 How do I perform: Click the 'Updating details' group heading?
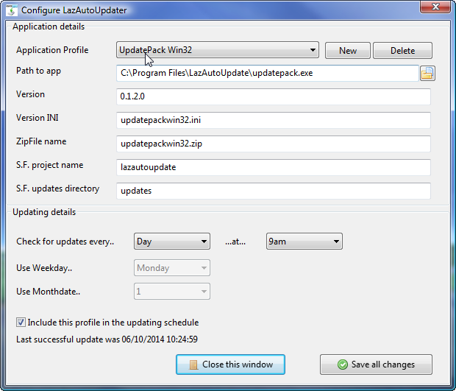pos(44,212)
